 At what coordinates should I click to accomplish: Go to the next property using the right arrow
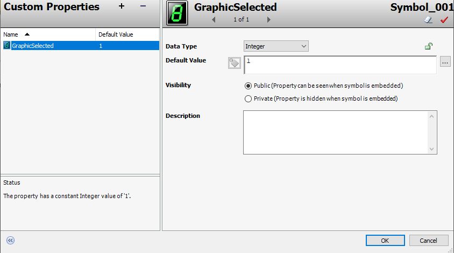pyautogui.click(x=269, y=20)
